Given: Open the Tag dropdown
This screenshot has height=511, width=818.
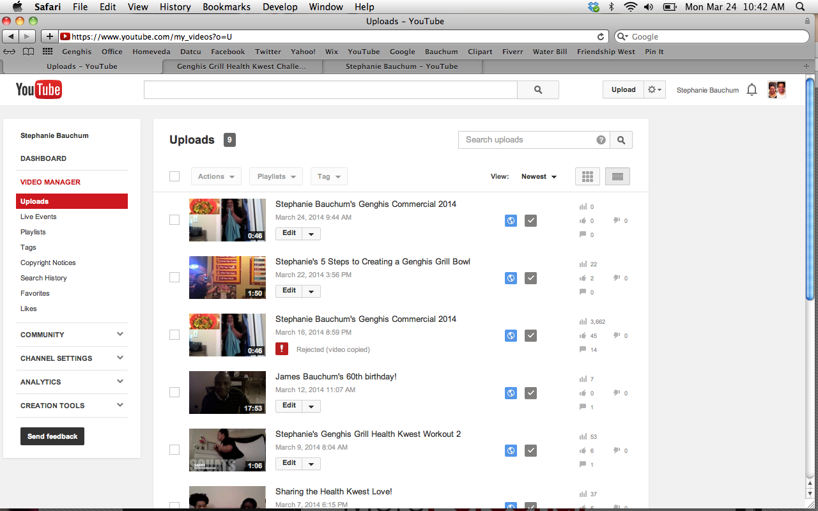Looking at the screenshot, I should (328, 176).
